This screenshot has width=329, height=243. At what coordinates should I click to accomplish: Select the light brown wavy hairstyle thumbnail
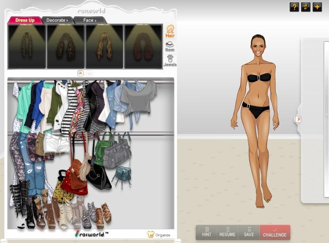(x=104, y=47)
